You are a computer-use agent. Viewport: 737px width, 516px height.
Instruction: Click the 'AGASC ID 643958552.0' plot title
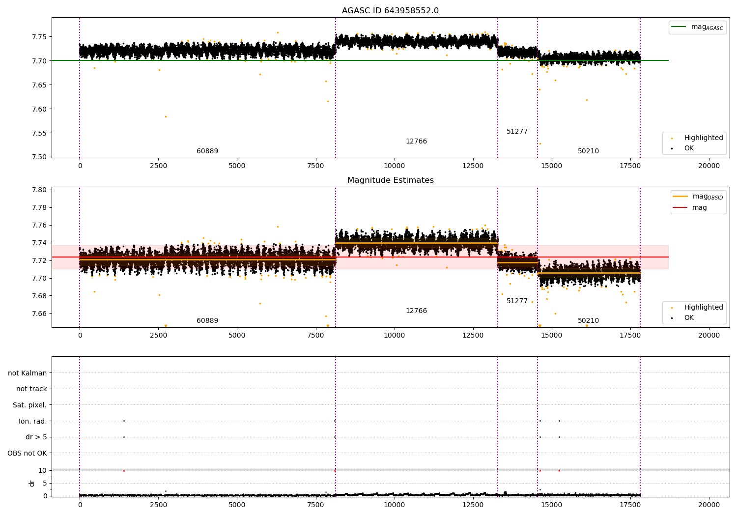point(390,11)
